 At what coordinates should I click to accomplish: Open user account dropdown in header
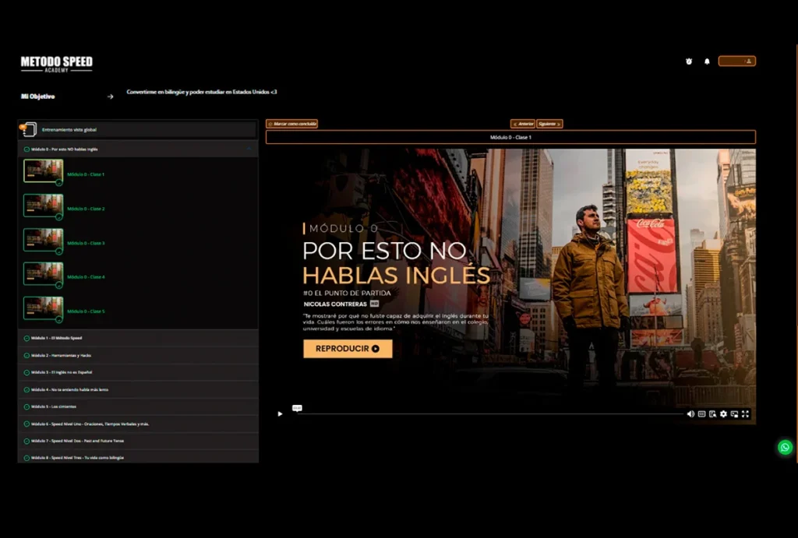(x=736, y=62)
